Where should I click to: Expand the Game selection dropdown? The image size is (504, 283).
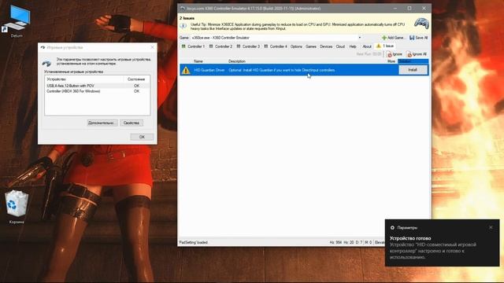click(x=360, y=38)
